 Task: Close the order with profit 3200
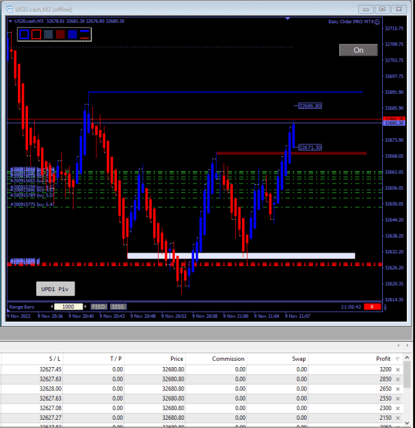pyautogui.click(x=398, y=370)
